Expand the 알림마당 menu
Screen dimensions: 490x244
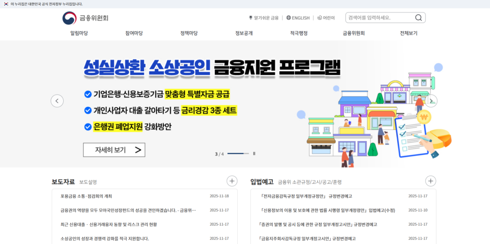(79, 33)
